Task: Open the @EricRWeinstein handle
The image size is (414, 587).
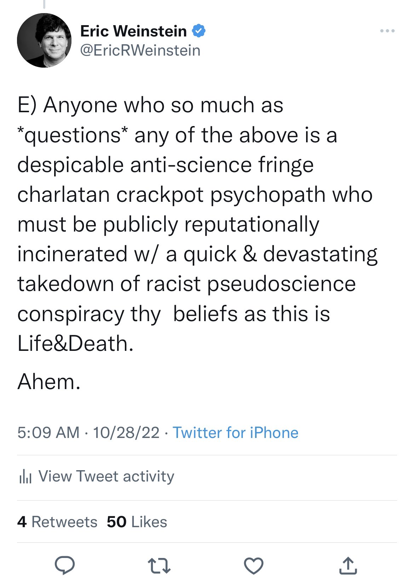Action: [140, 50]
